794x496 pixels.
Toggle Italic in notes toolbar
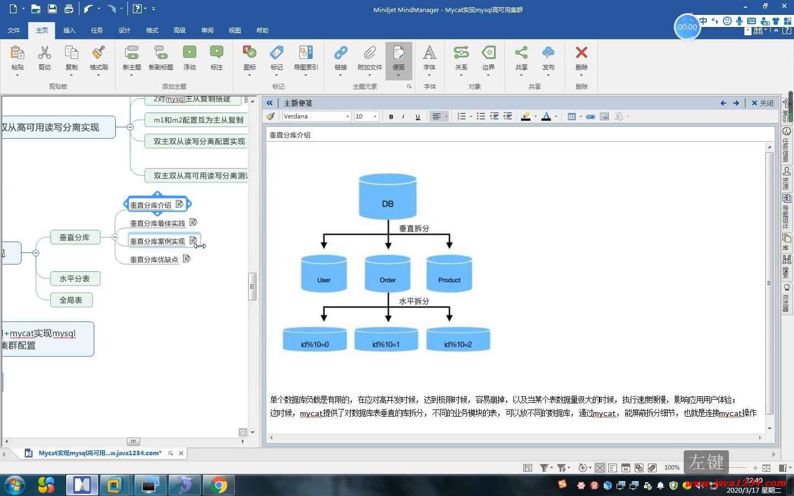coord(404,116)
